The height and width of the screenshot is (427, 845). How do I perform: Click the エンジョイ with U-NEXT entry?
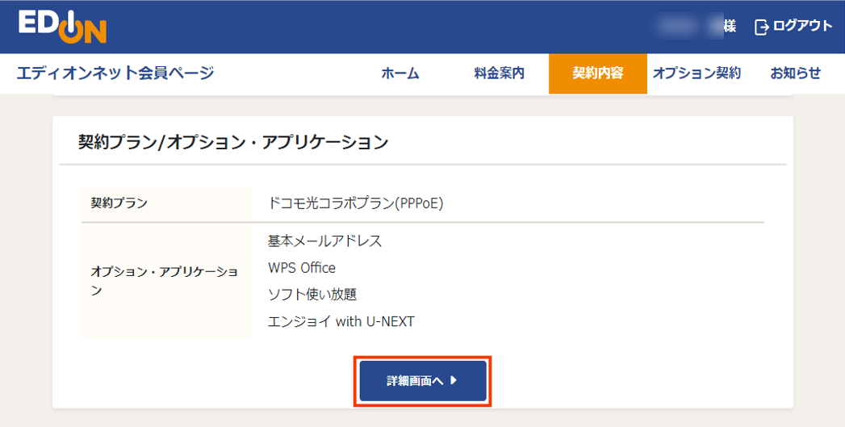click(341, 321)
